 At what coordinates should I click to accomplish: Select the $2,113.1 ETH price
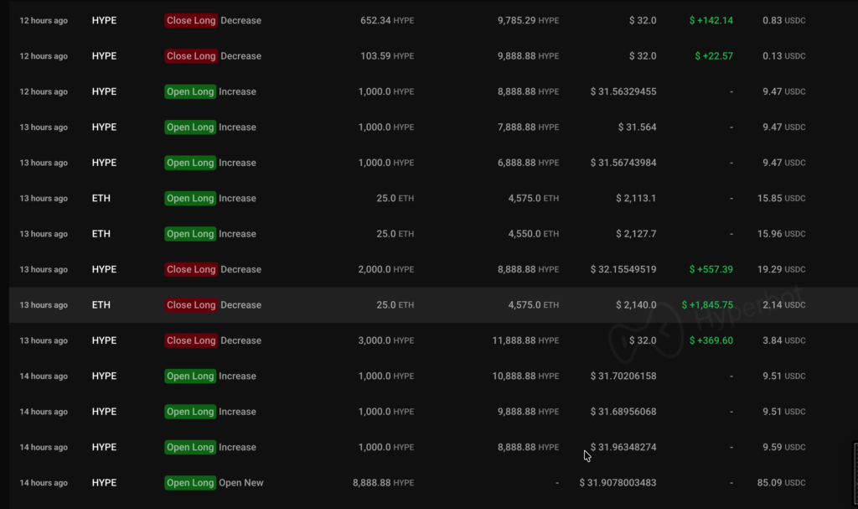click(636, 199)
